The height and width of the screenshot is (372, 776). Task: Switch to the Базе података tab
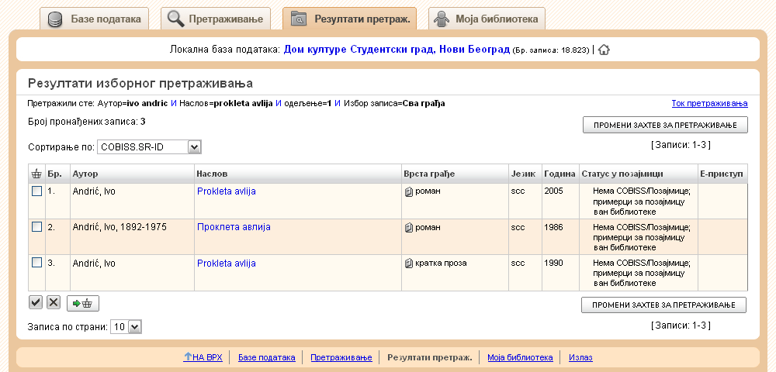click(x=94, y=19)
